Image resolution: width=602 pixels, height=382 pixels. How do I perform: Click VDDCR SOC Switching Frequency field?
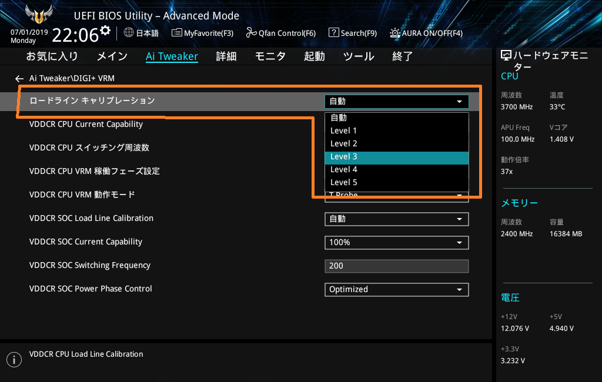(x=397, y=266)
